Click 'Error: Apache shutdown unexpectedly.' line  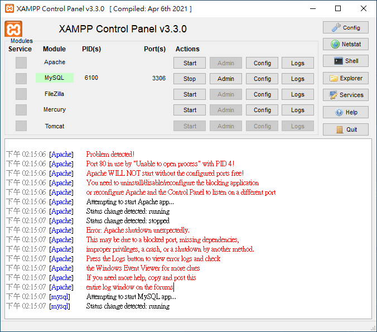[x=138, y=230]
